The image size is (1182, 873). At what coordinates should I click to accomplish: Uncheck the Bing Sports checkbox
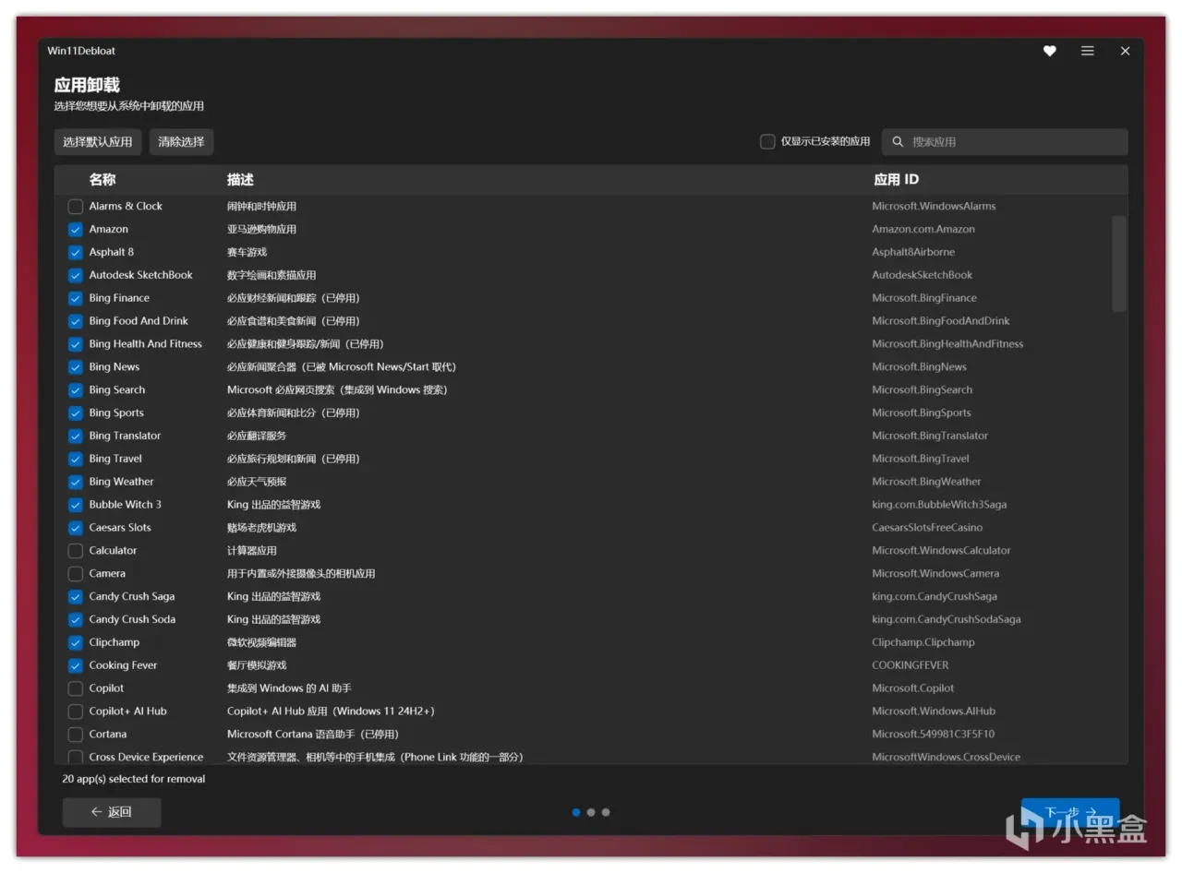pyautogui.click(x=76, y=413)
